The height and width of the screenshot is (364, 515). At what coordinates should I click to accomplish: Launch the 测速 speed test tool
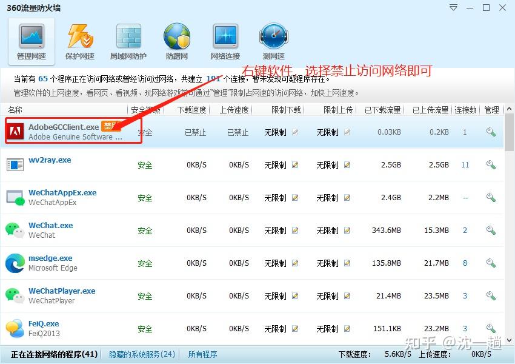[273, 40]
